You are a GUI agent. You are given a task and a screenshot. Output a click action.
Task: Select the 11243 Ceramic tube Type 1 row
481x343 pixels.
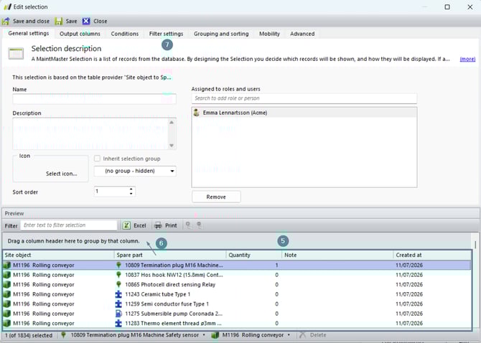237,294
